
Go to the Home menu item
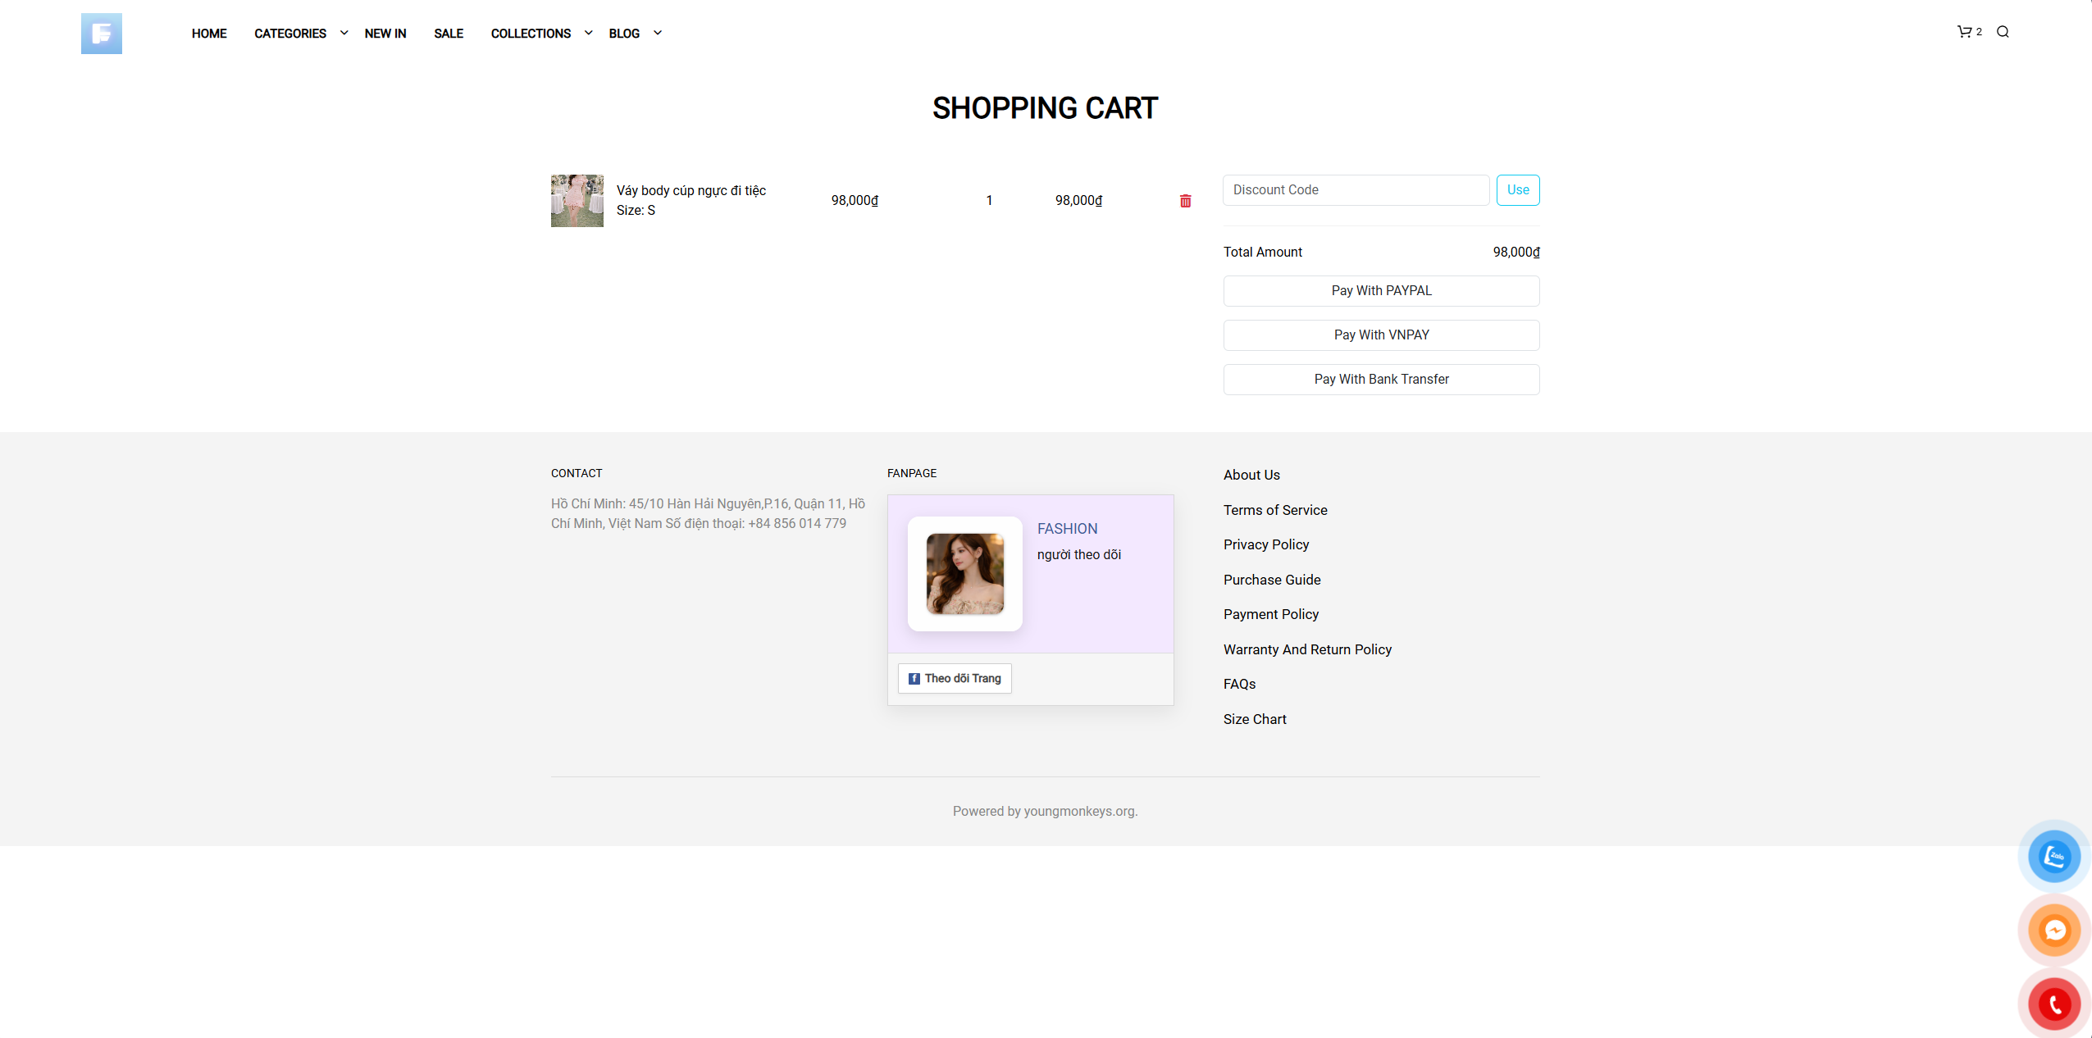point(209,34)
